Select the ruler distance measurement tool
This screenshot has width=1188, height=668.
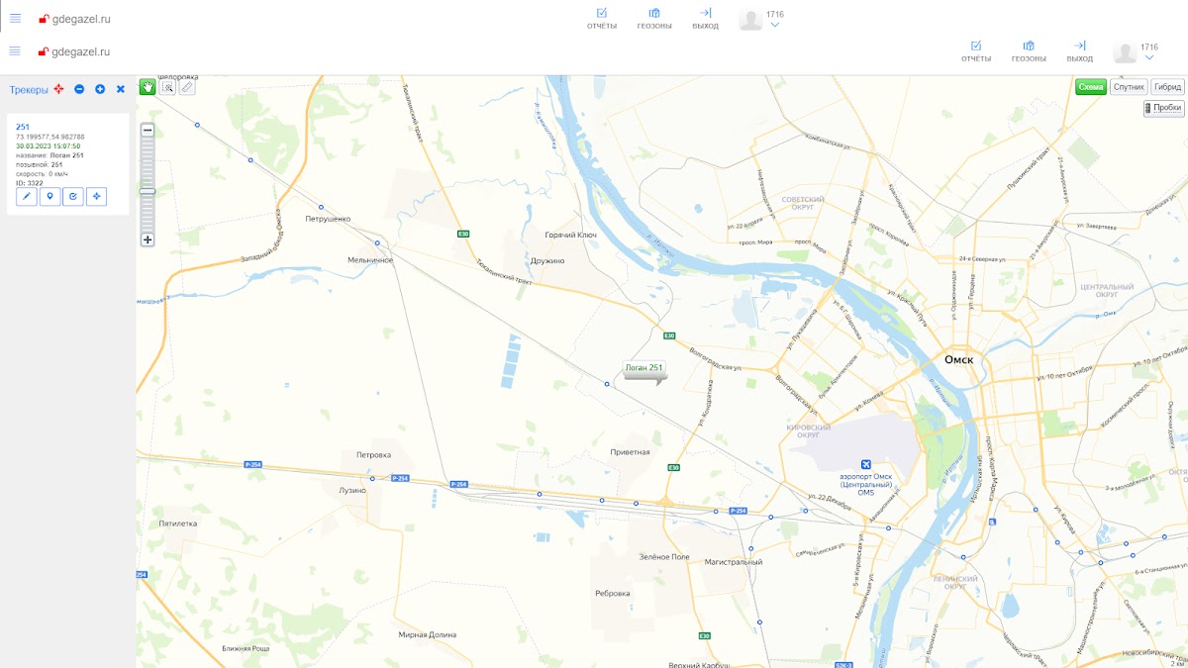187,87
